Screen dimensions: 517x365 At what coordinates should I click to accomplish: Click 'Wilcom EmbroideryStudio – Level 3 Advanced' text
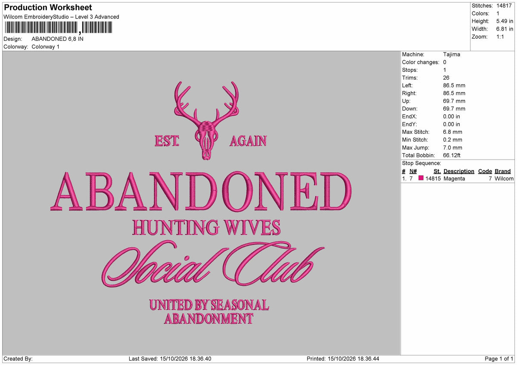pyautogui.click(x=61, y=17)
